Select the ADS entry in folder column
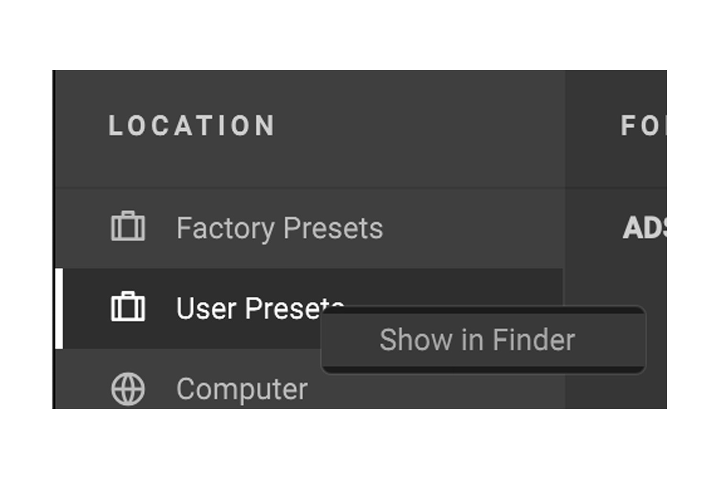The width and height of the screenshot is (718, 479). pos(644,228)
